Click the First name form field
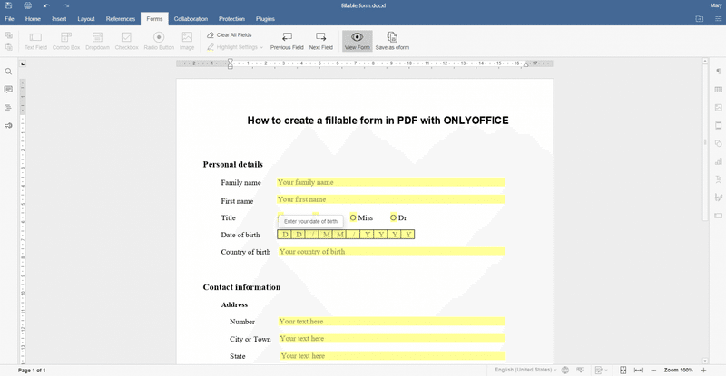This screenshot has height=376, width=726. (391, 199)
